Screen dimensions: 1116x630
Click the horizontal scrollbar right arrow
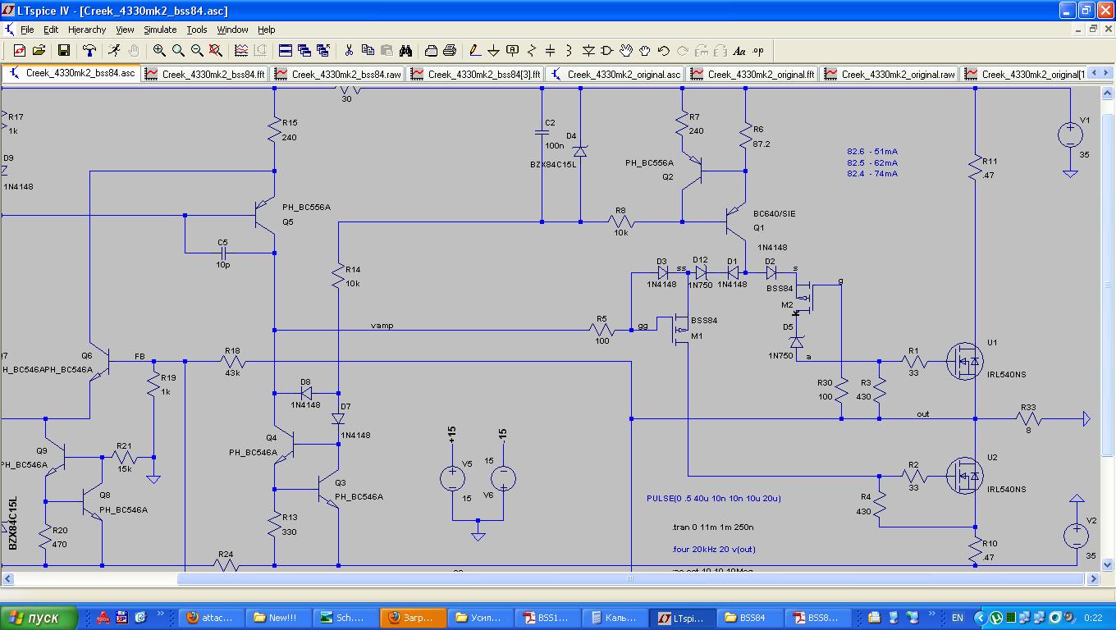[x=1093, y=578]
